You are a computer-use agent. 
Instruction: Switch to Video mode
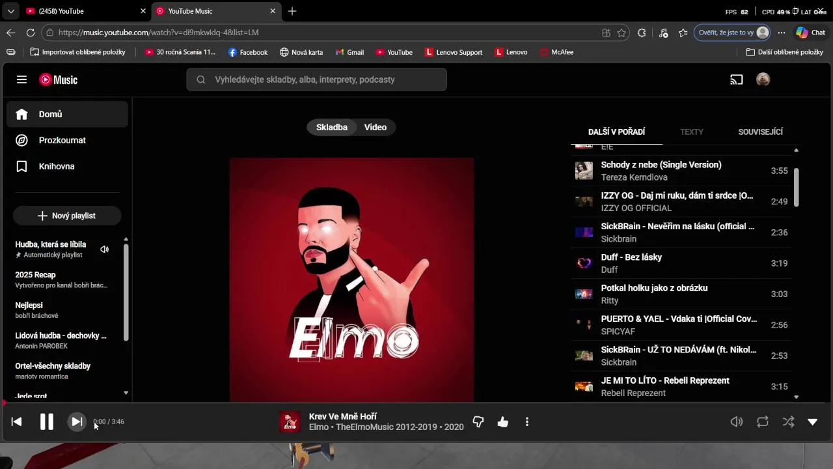(376, 127)
